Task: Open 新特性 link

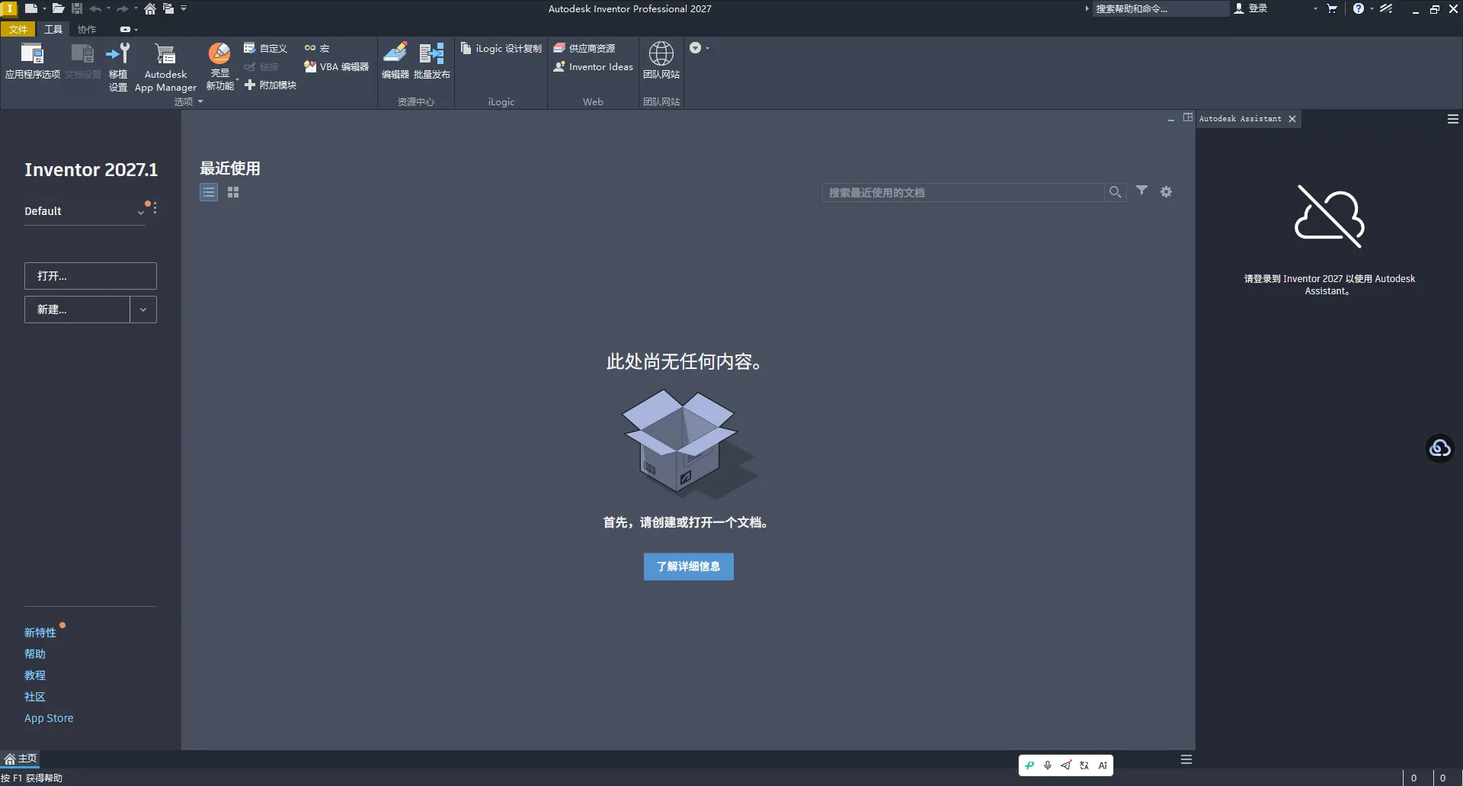Action: pos(40,633)
